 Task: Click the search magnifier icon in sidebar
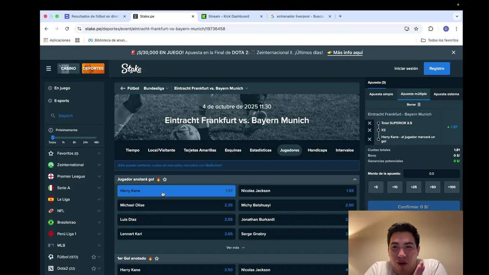[x=53, y=116]
